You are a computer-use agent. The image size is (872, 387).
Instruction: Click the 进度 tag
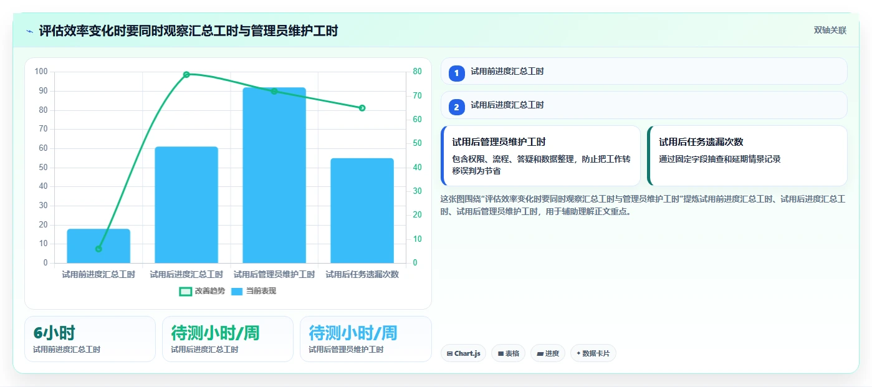(x=548, y=353)
